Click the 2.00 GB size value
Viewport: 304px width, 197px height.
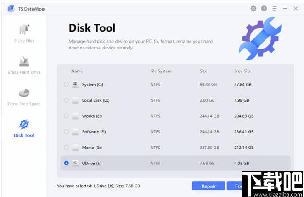207,100
